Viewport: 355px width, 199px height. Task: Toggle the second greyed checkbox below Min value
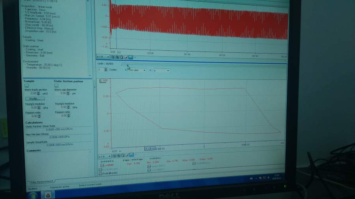[149, 170]
